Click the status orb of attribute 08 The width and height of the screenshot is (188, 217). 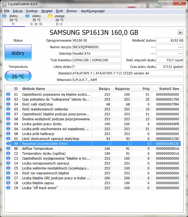[8, 119]
